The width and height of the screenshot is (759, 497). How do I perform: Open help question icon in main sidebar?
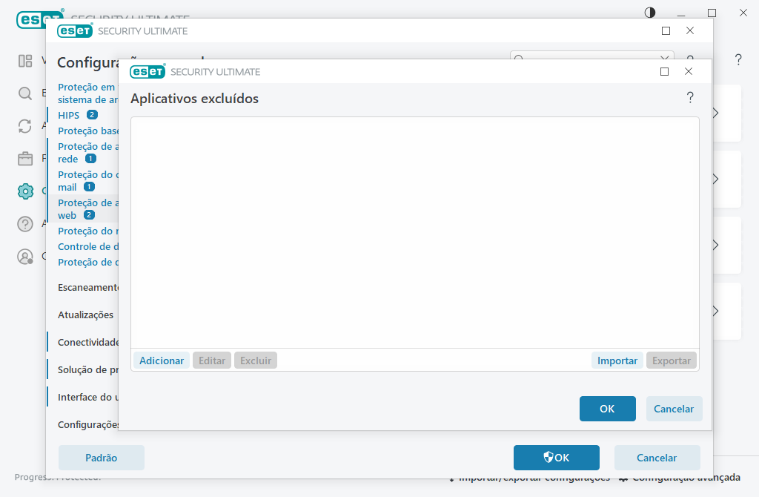click(x=25, y=224)
